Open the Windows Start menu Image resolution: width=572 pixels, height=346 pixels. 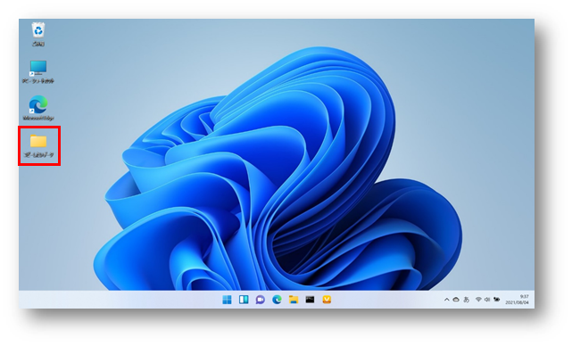pos(227,300)
